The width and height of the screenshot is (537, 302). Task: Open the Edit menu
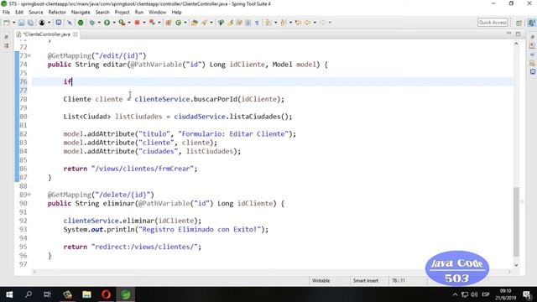(19, 13)
